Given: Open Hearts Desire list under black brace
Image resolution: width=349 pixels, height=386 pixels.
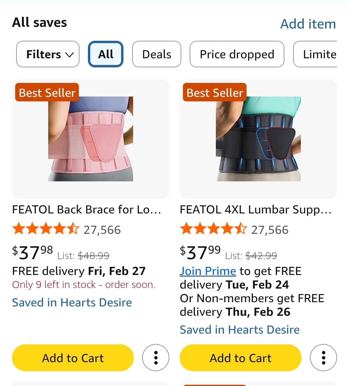Looking at the screenshot, I should click(239, 330).
